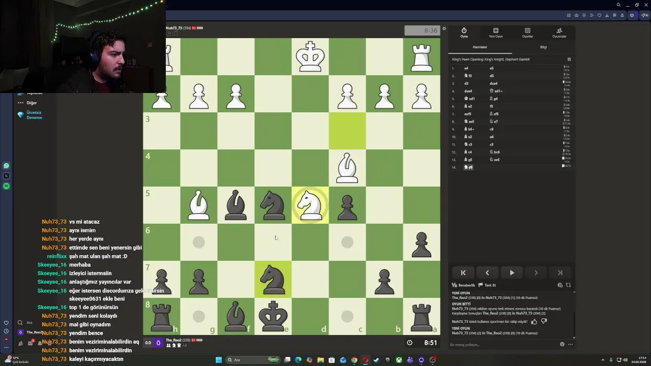Open the File Explorer taskbar icon

tap(320, 360)
